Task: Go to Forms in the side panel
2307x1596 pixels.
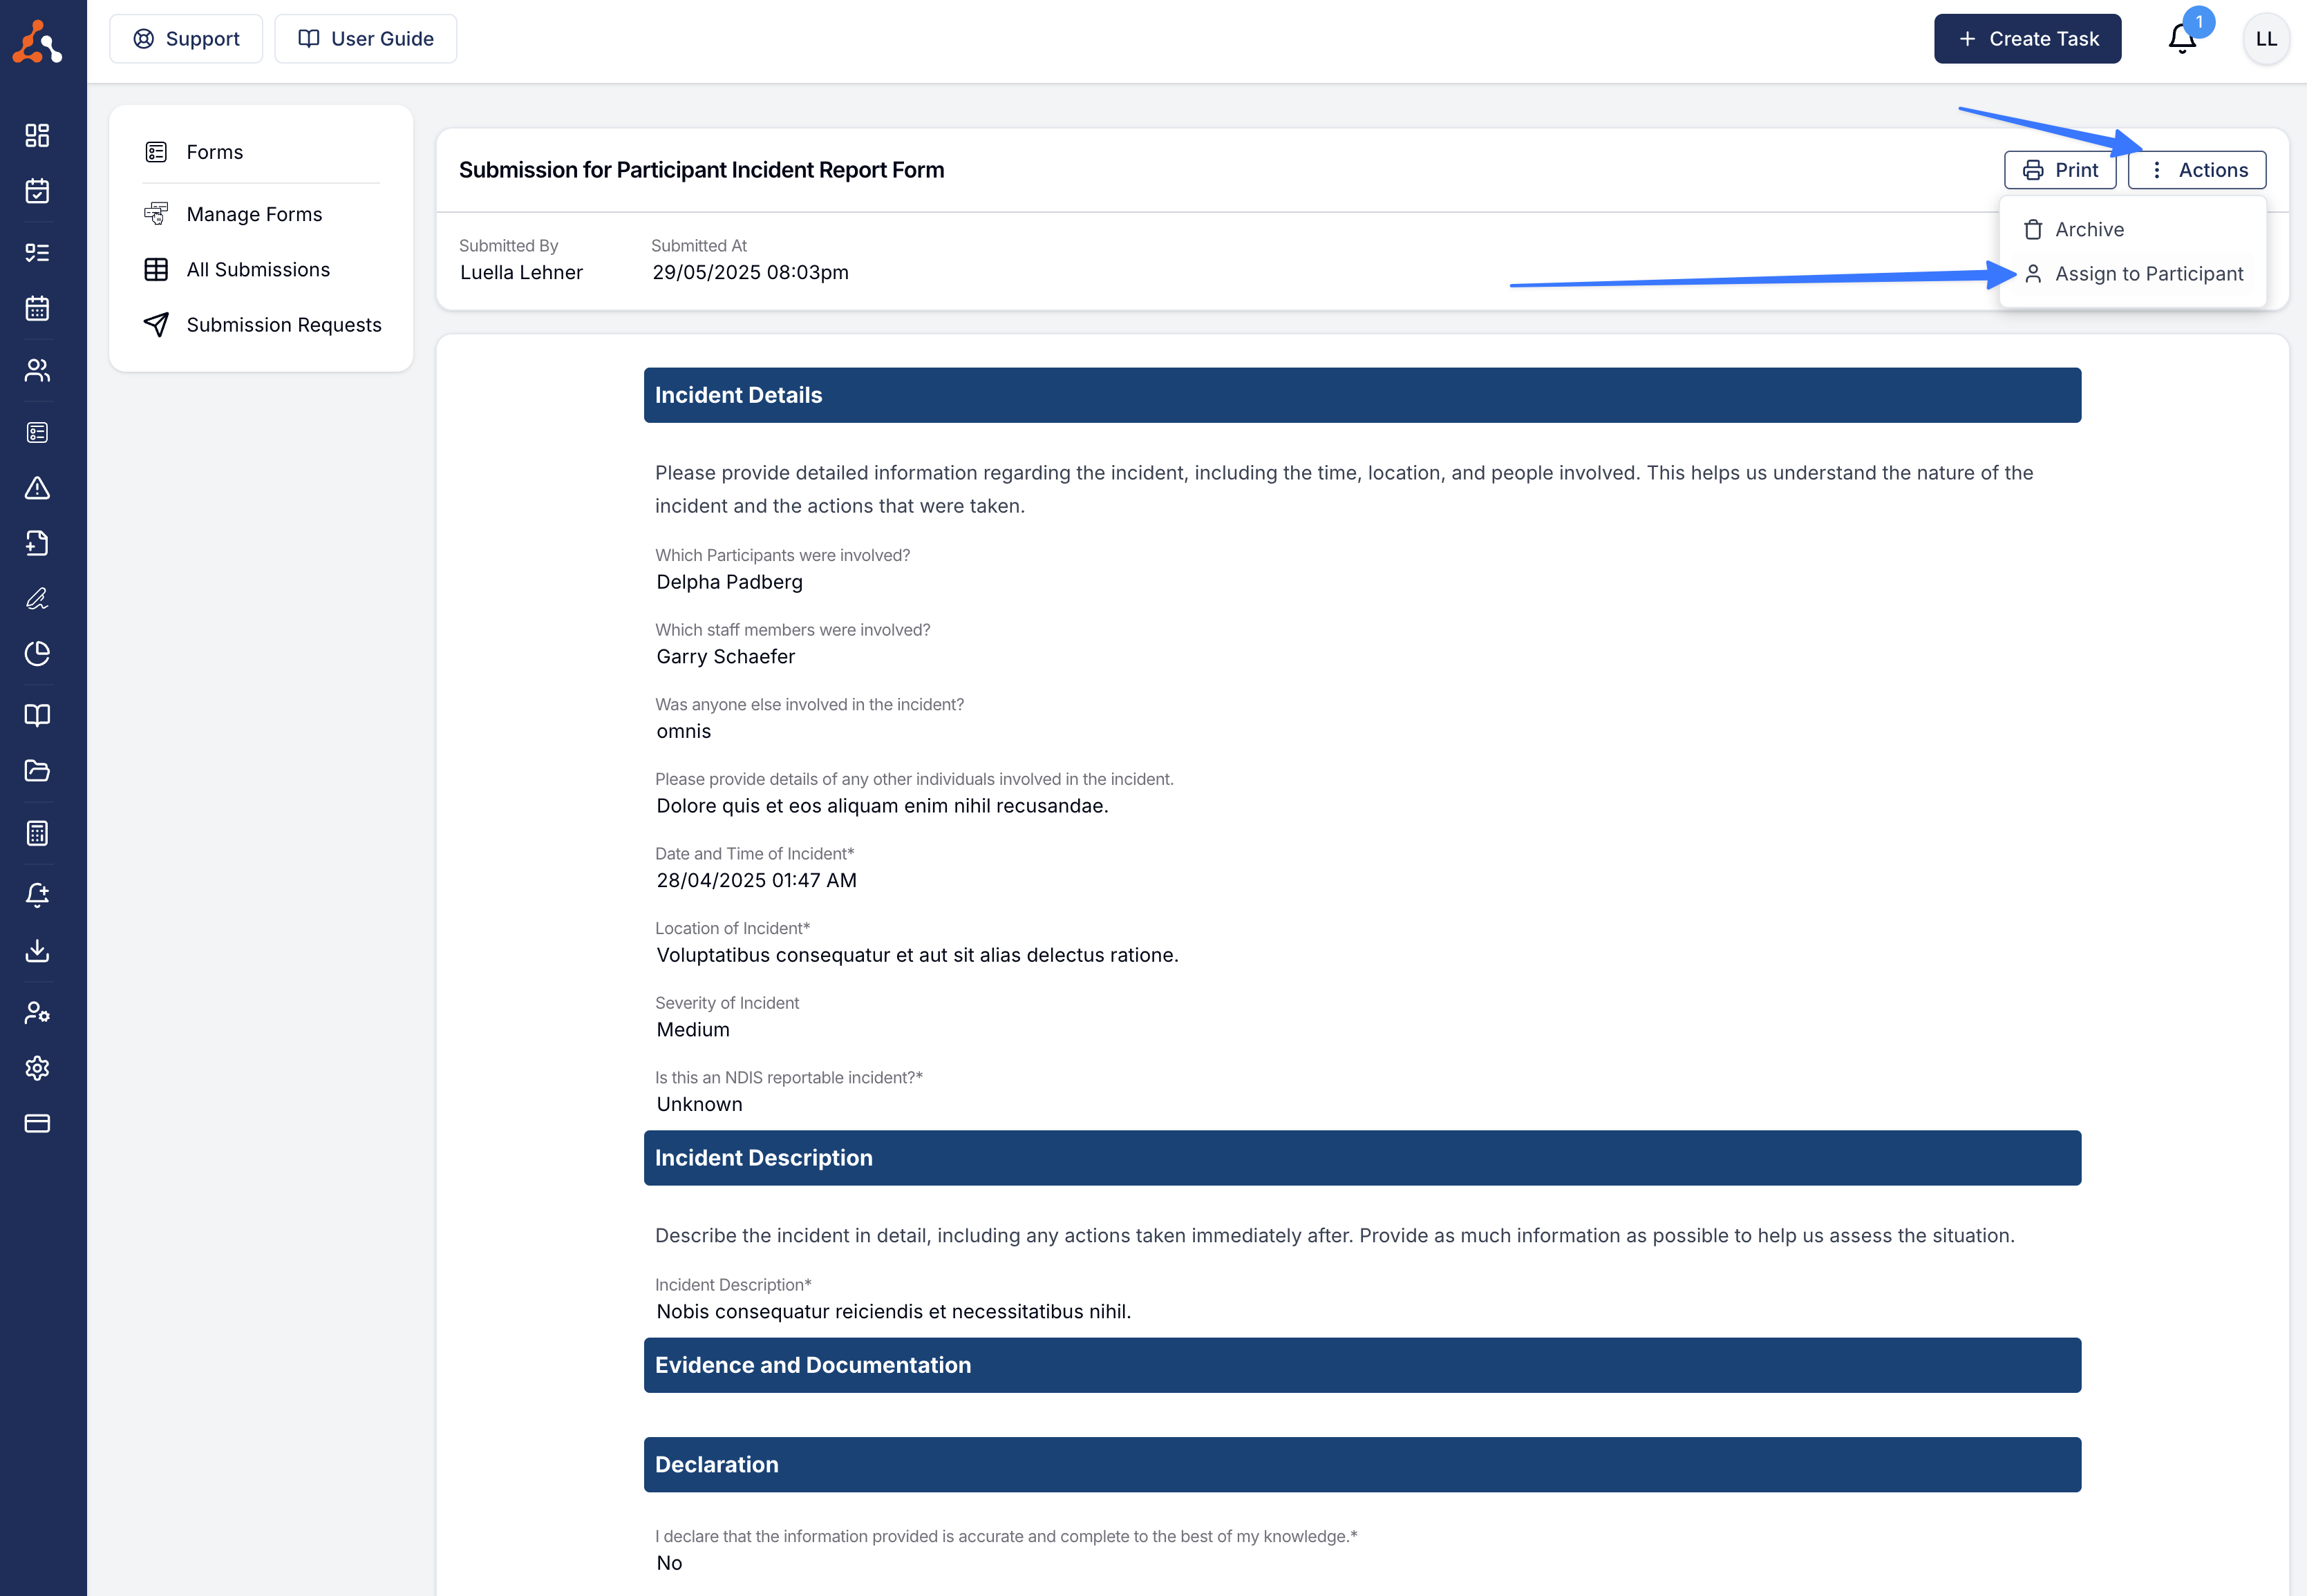Action: coord(260,152)
